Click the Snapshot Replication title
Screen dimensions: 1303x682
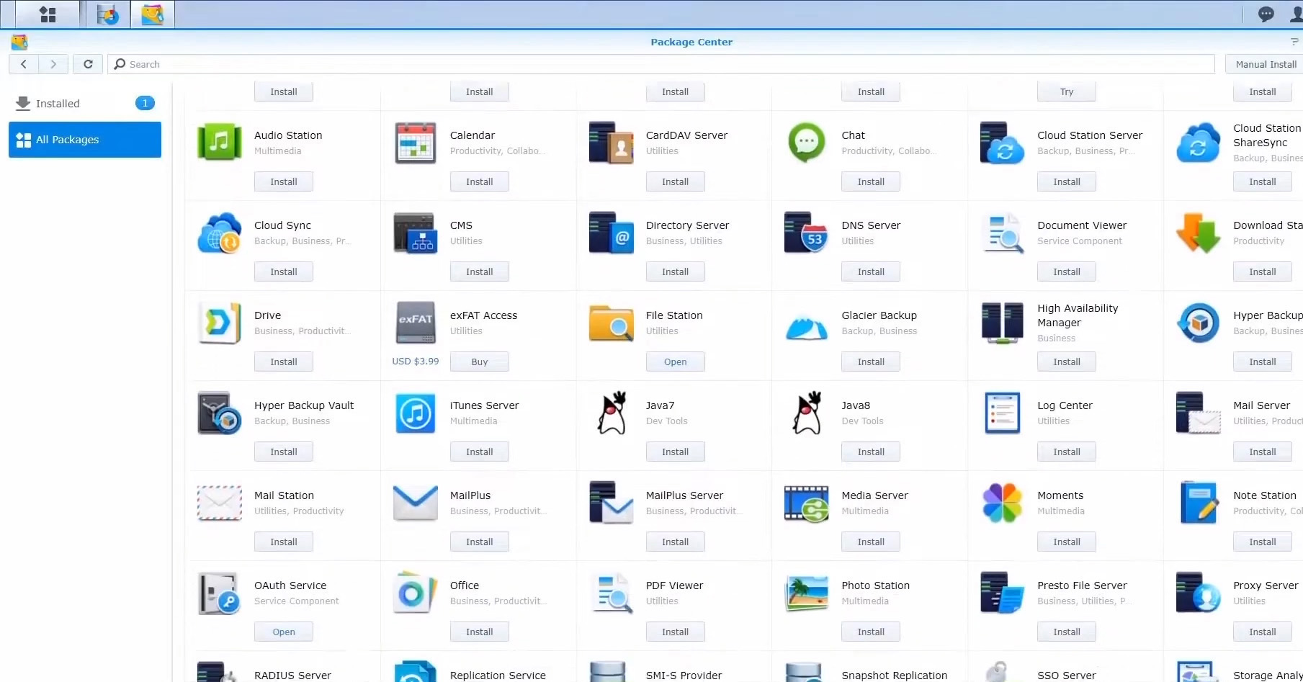[x=895, y=676]
